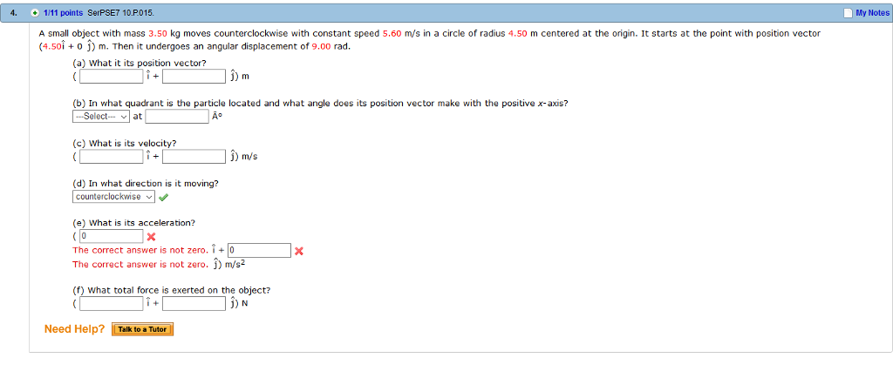Click the position vector i-component field

coord(112,76)
